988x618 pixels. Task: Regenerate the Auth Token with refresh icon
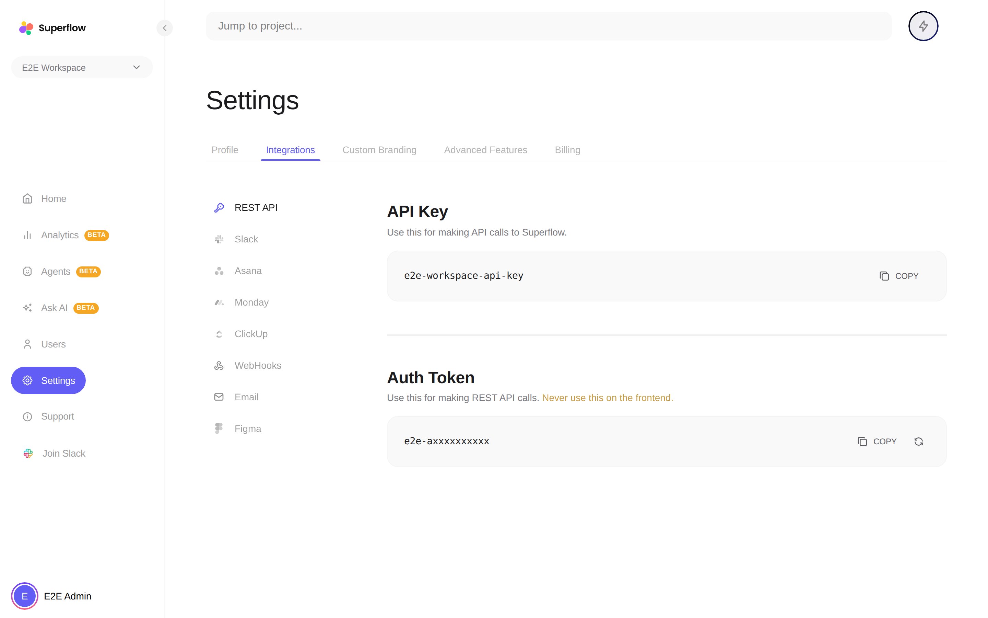pos(919,442)
